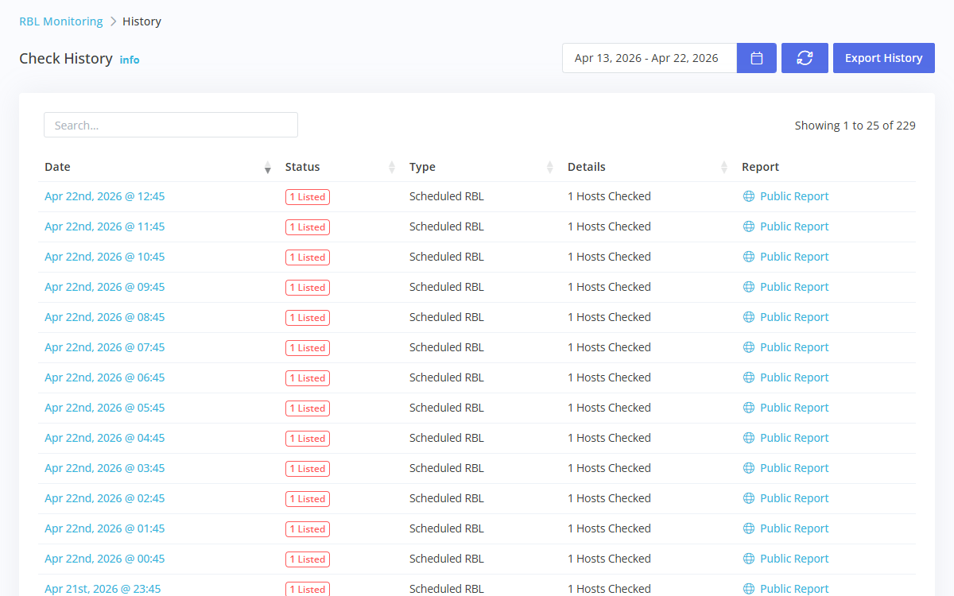Click the globe icon next to the 10:45 report

748,257
